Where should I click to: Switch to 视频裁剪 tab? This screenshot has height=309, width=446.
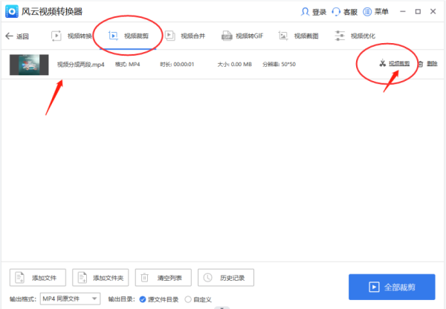(x=128, y=36)
